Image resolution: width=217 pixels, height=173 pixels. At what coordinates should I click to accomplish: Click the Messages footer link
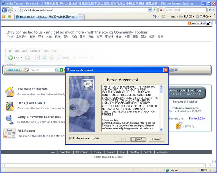pos(162,152)
